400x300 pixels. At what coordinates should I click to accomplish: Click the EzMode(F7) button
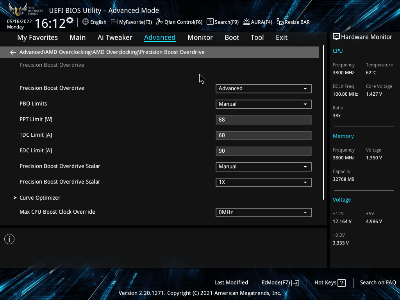tap(280, 283)
